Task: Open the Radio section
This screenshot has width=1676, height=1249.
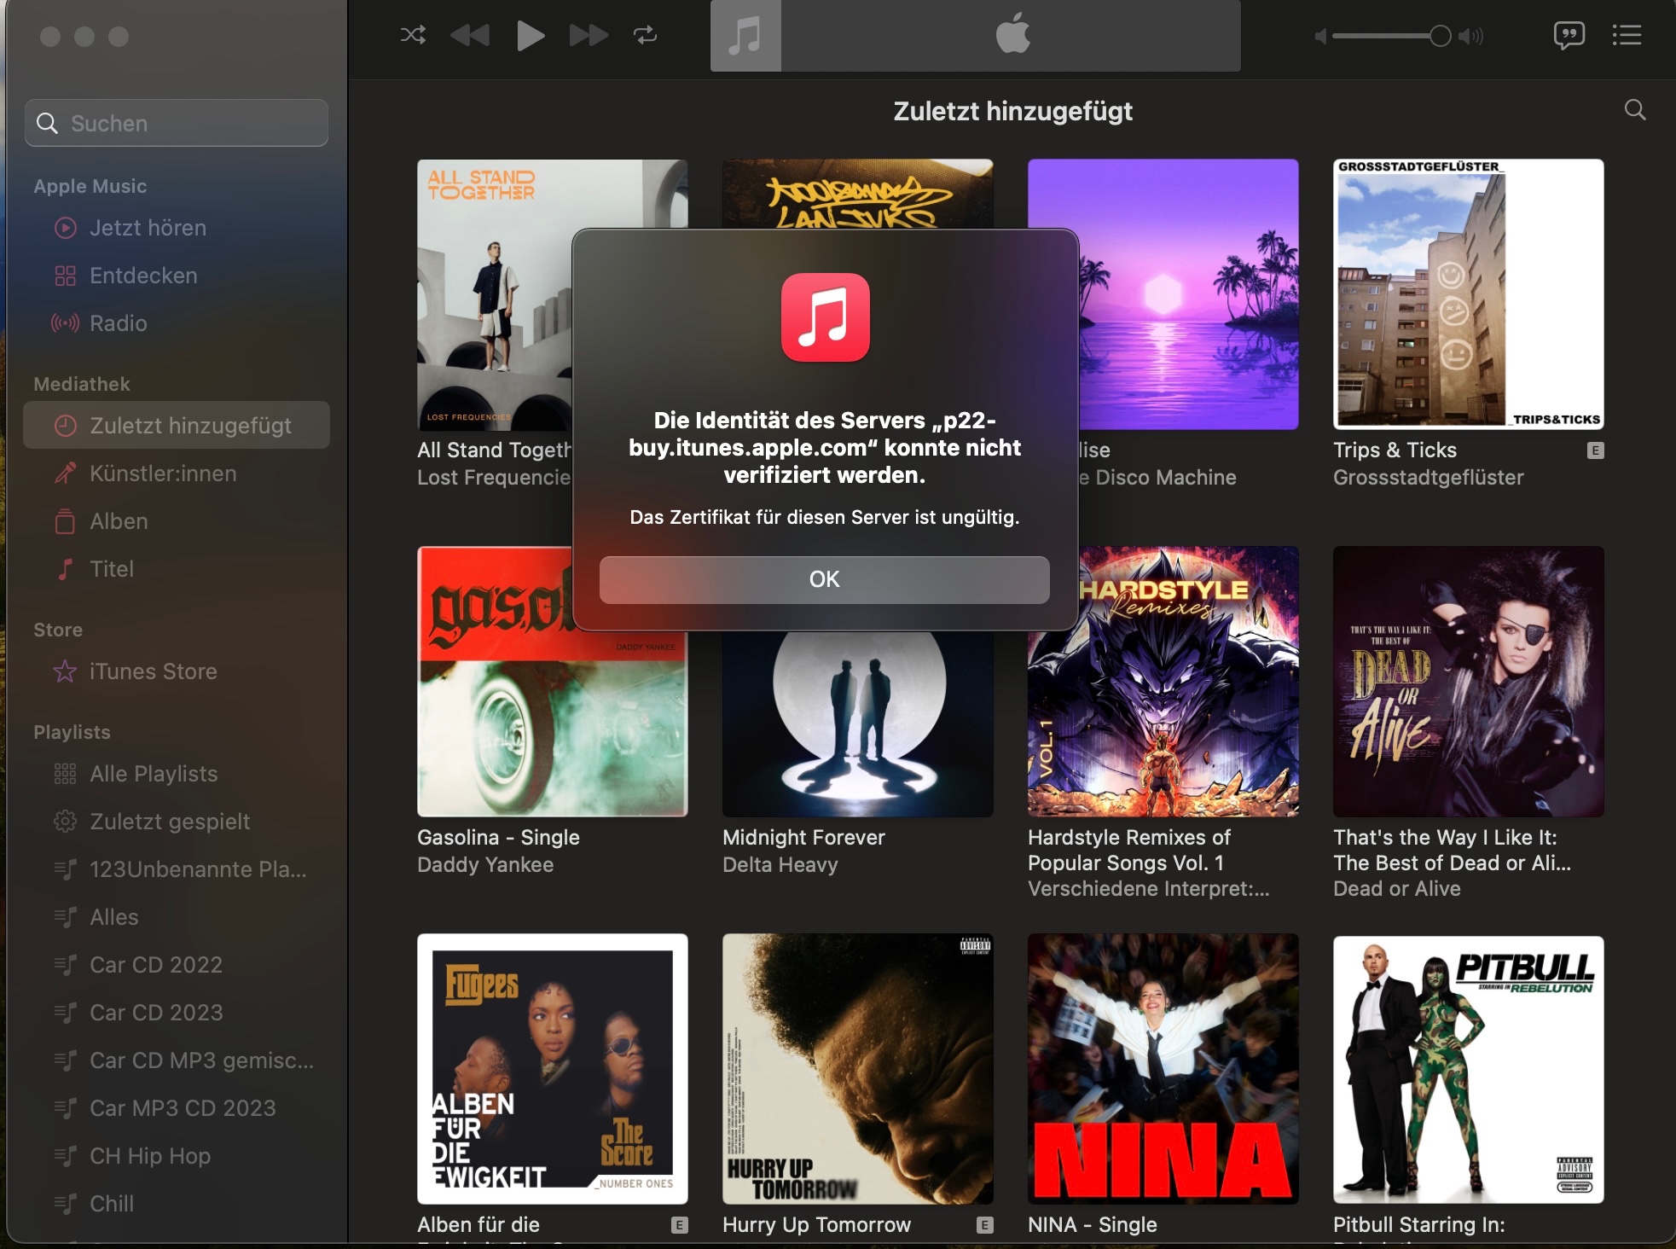Action: click(x=118, y=323)
